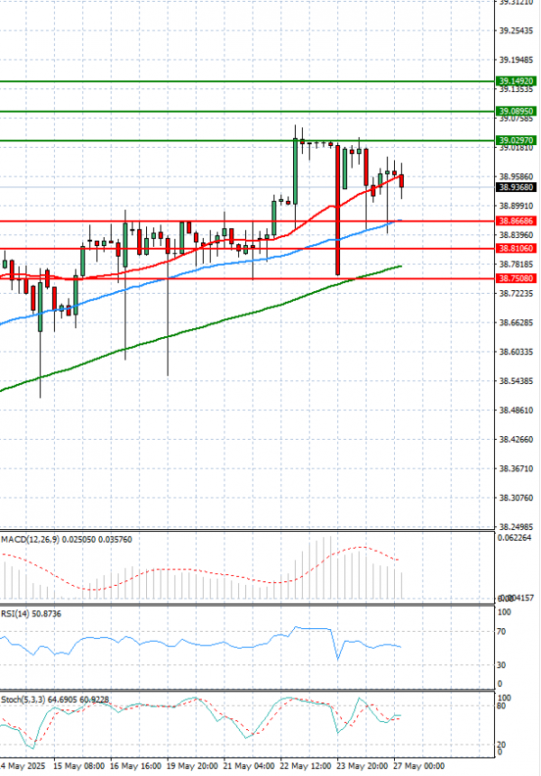Click the 15 May 08:00 time label
Screen dimensions: 541x776
coord(78,766)
